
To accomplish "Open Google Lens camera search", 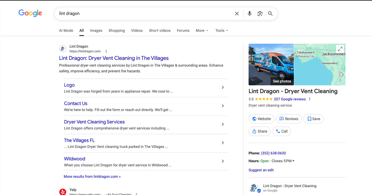I will click(260, 13).
